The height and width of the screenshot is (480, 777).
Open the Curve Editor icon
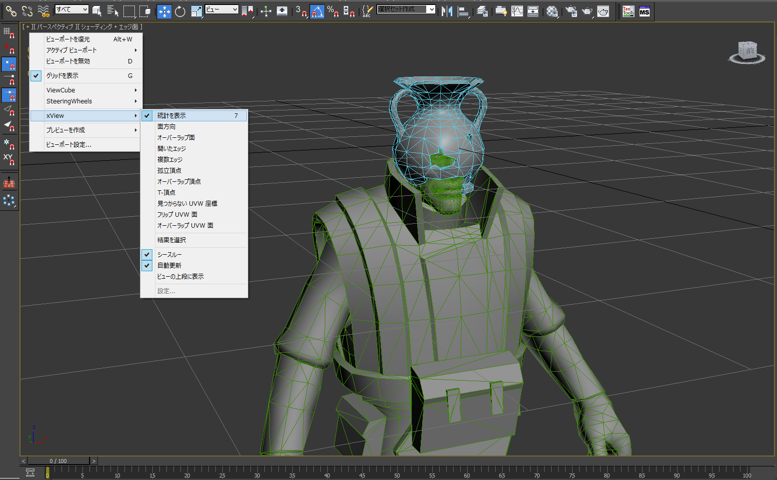coord(517,11)
